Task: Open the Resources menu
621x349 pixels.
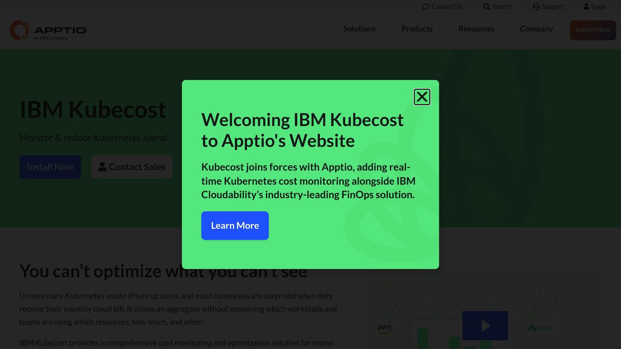Action: click(x=476, y=29)
